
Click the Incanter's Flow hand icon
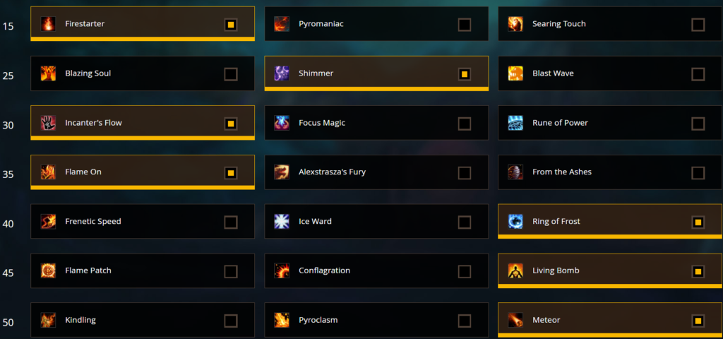48,123
